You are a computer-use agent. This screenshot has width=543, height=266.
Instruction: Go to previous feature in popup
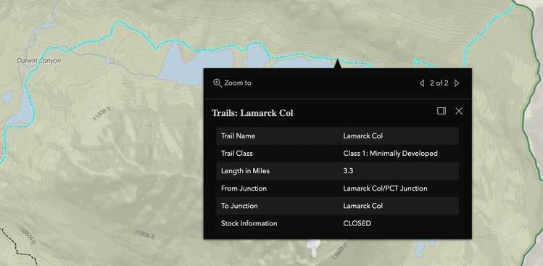click(422, 83)
